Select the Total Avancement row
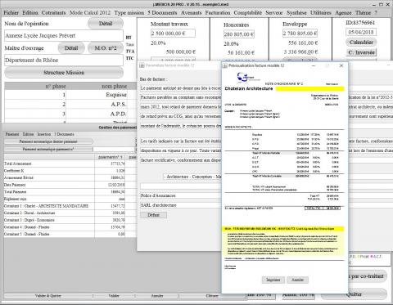The height and width of the screenshot is (305, 393). [x=65, y=164]
